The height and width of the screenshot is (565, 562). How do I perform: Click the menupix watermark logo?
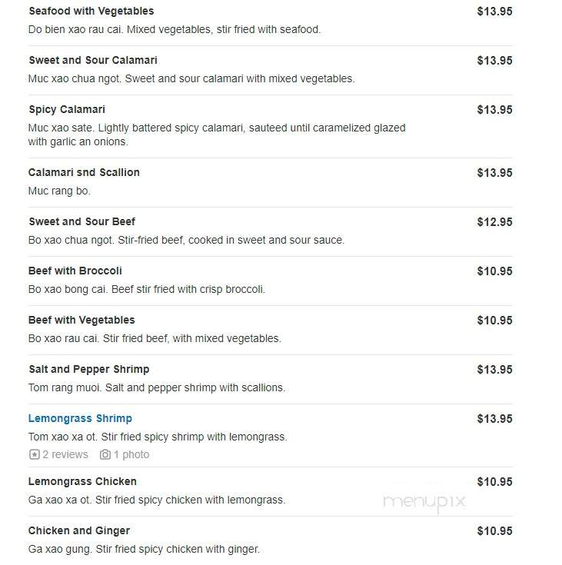(x=424, y=501)
